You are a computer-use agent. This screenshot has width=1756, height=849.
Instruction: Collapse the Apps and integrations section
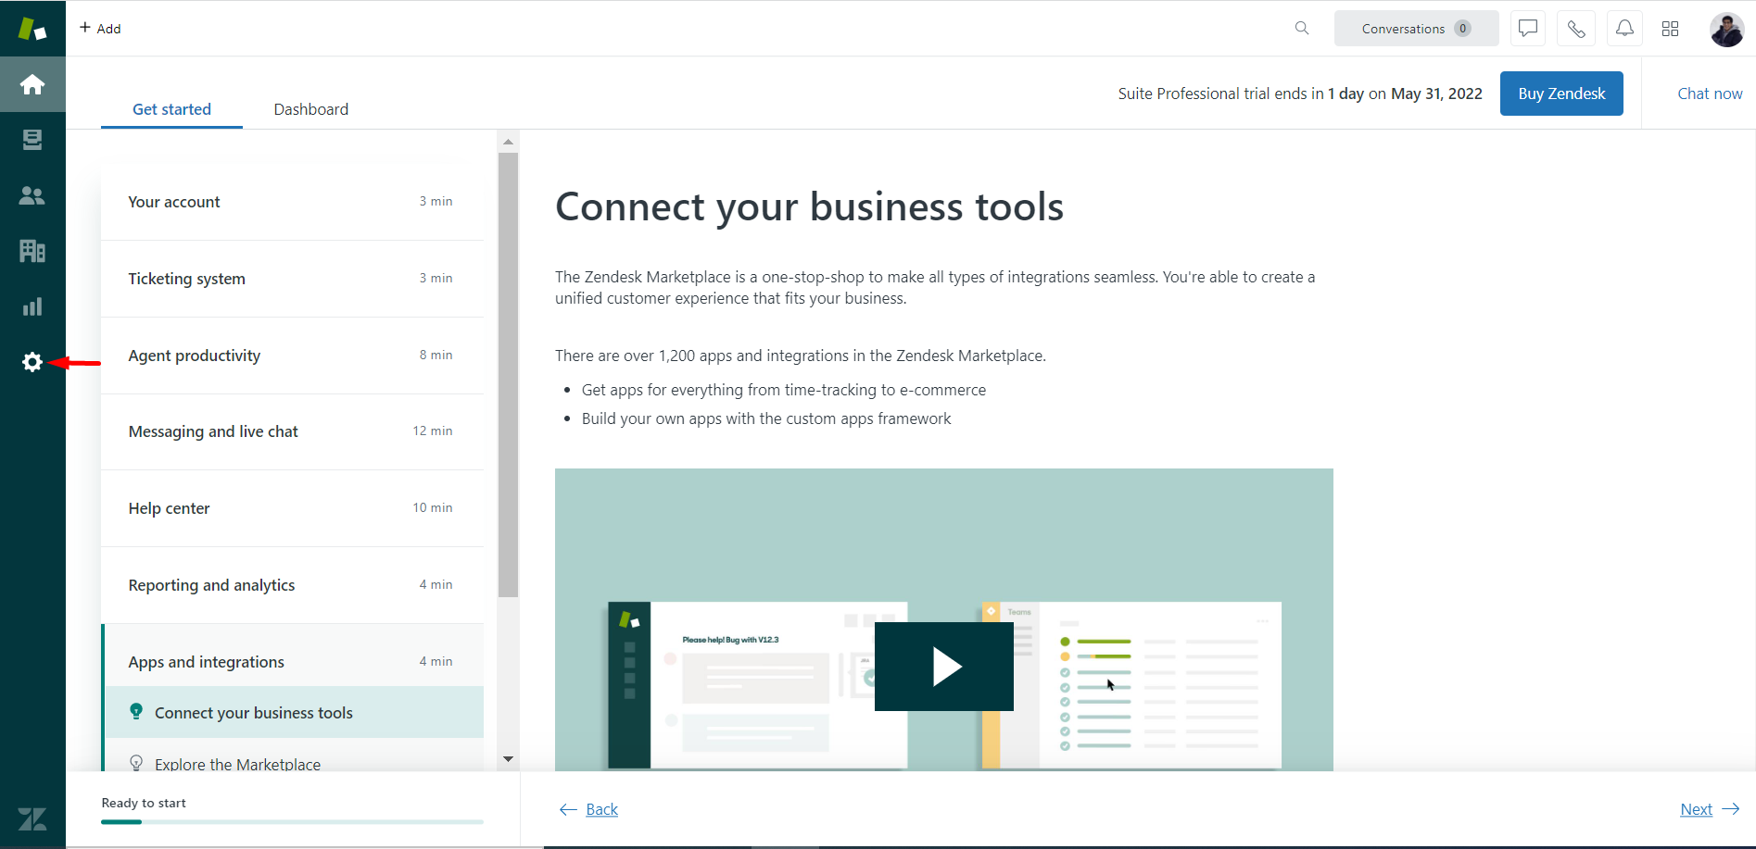point(292,661)
